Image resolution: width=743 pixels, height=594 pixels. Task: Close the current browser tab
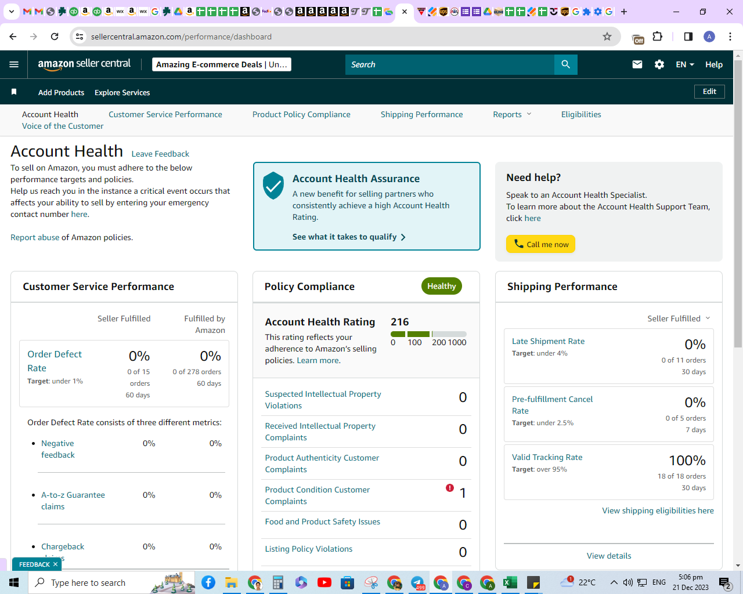click(x=405, y=12)
